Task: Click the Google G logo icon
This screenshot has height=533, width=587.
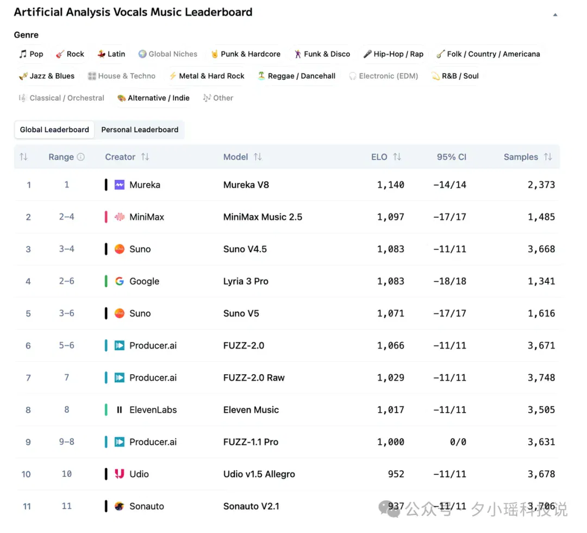Action: coord(120,281)
